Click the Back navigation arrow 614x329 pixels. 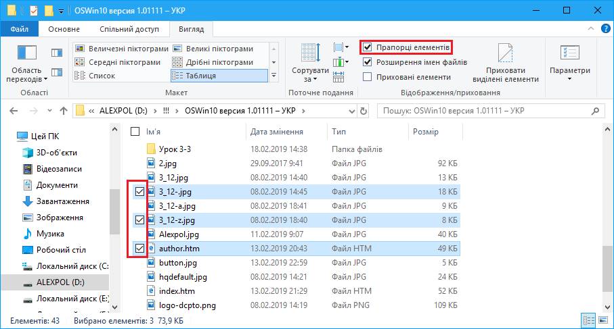pyautogui.click(x=14, y=111)
